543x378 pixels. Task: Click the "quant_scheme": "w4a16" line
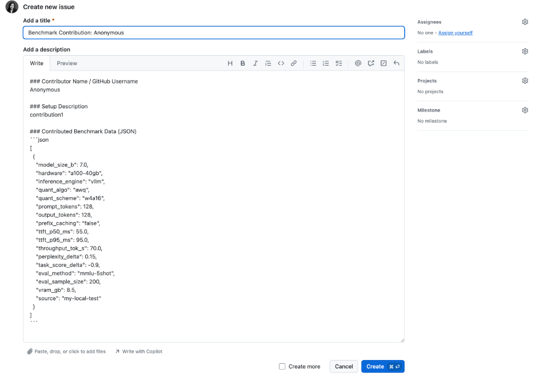coord(71,198)
